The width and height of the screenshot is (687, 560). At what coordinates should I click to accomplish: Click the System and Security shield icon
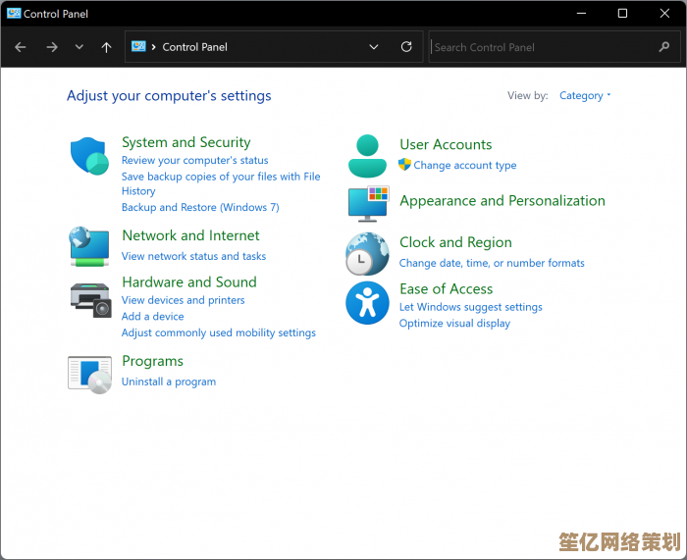[88, 157]
